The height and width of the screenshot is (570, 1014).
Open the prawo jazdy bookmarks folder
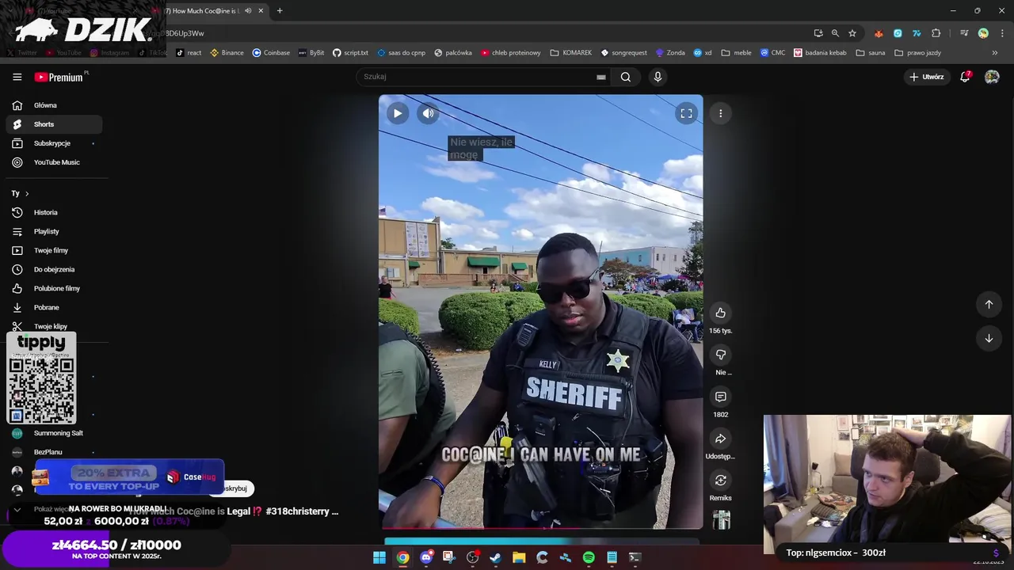tap(917, 53)
